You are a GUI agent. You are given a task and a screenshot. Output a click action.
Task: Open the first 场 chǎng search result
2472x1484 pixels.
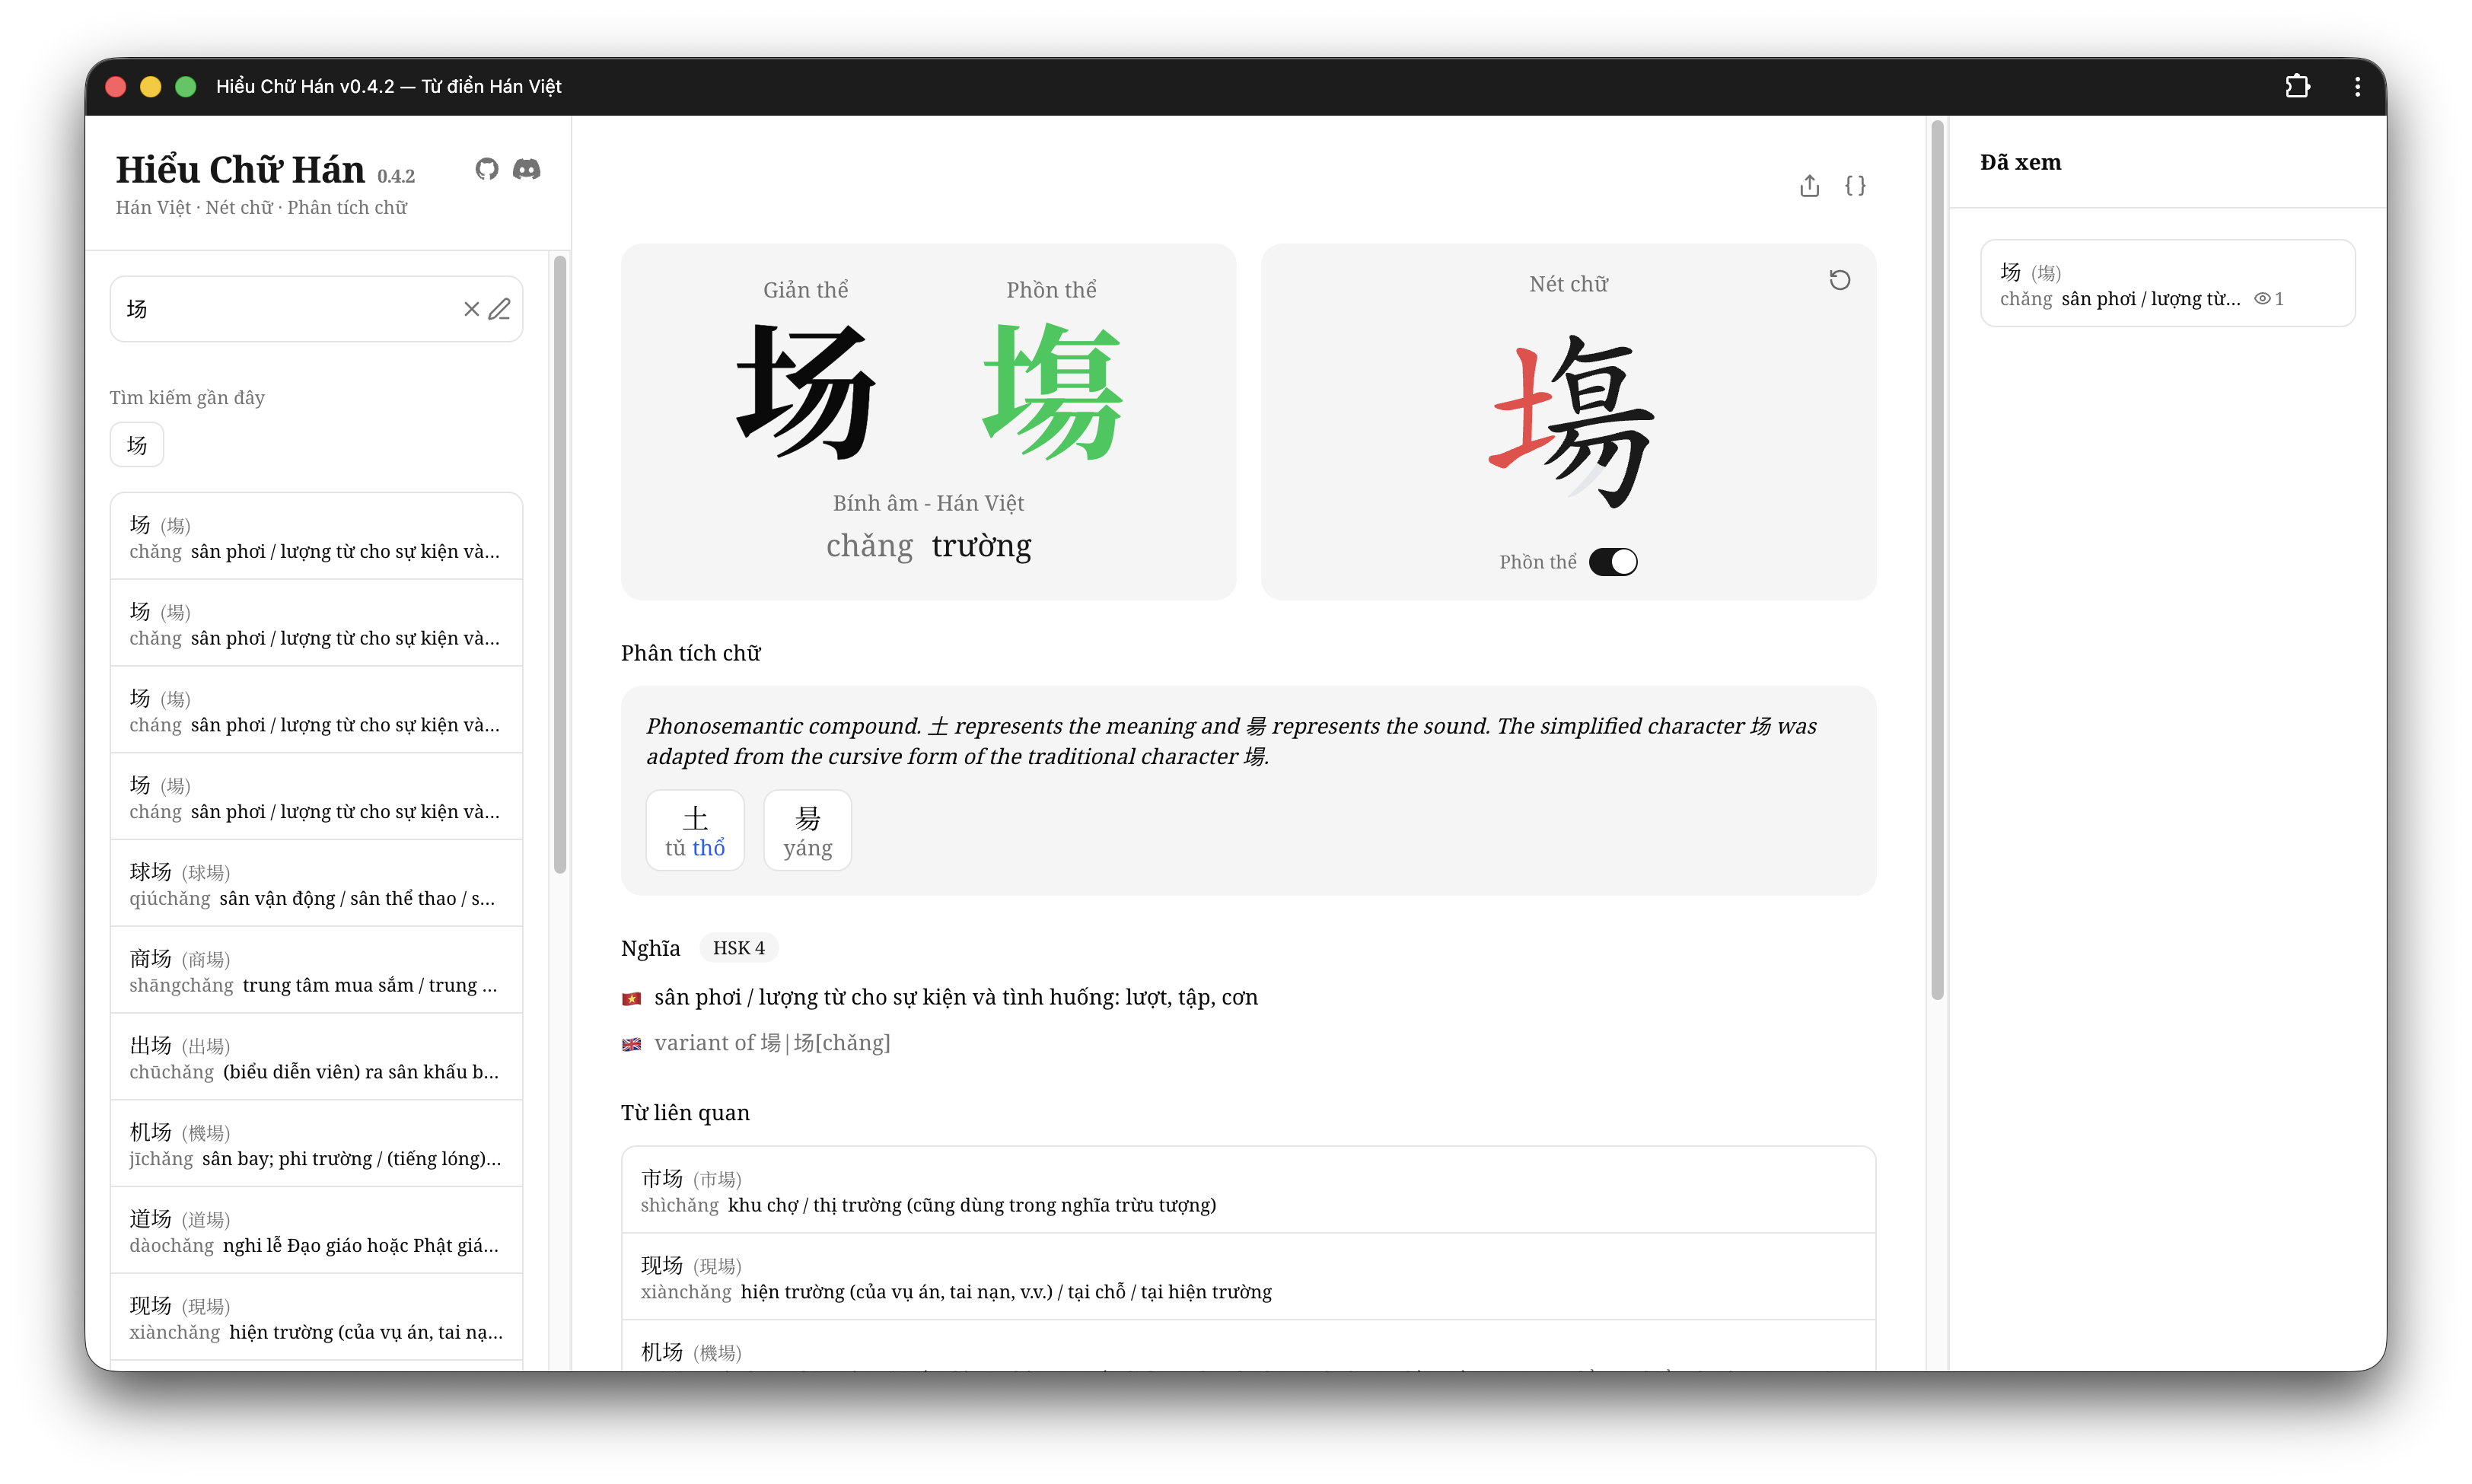pos(316,537)
